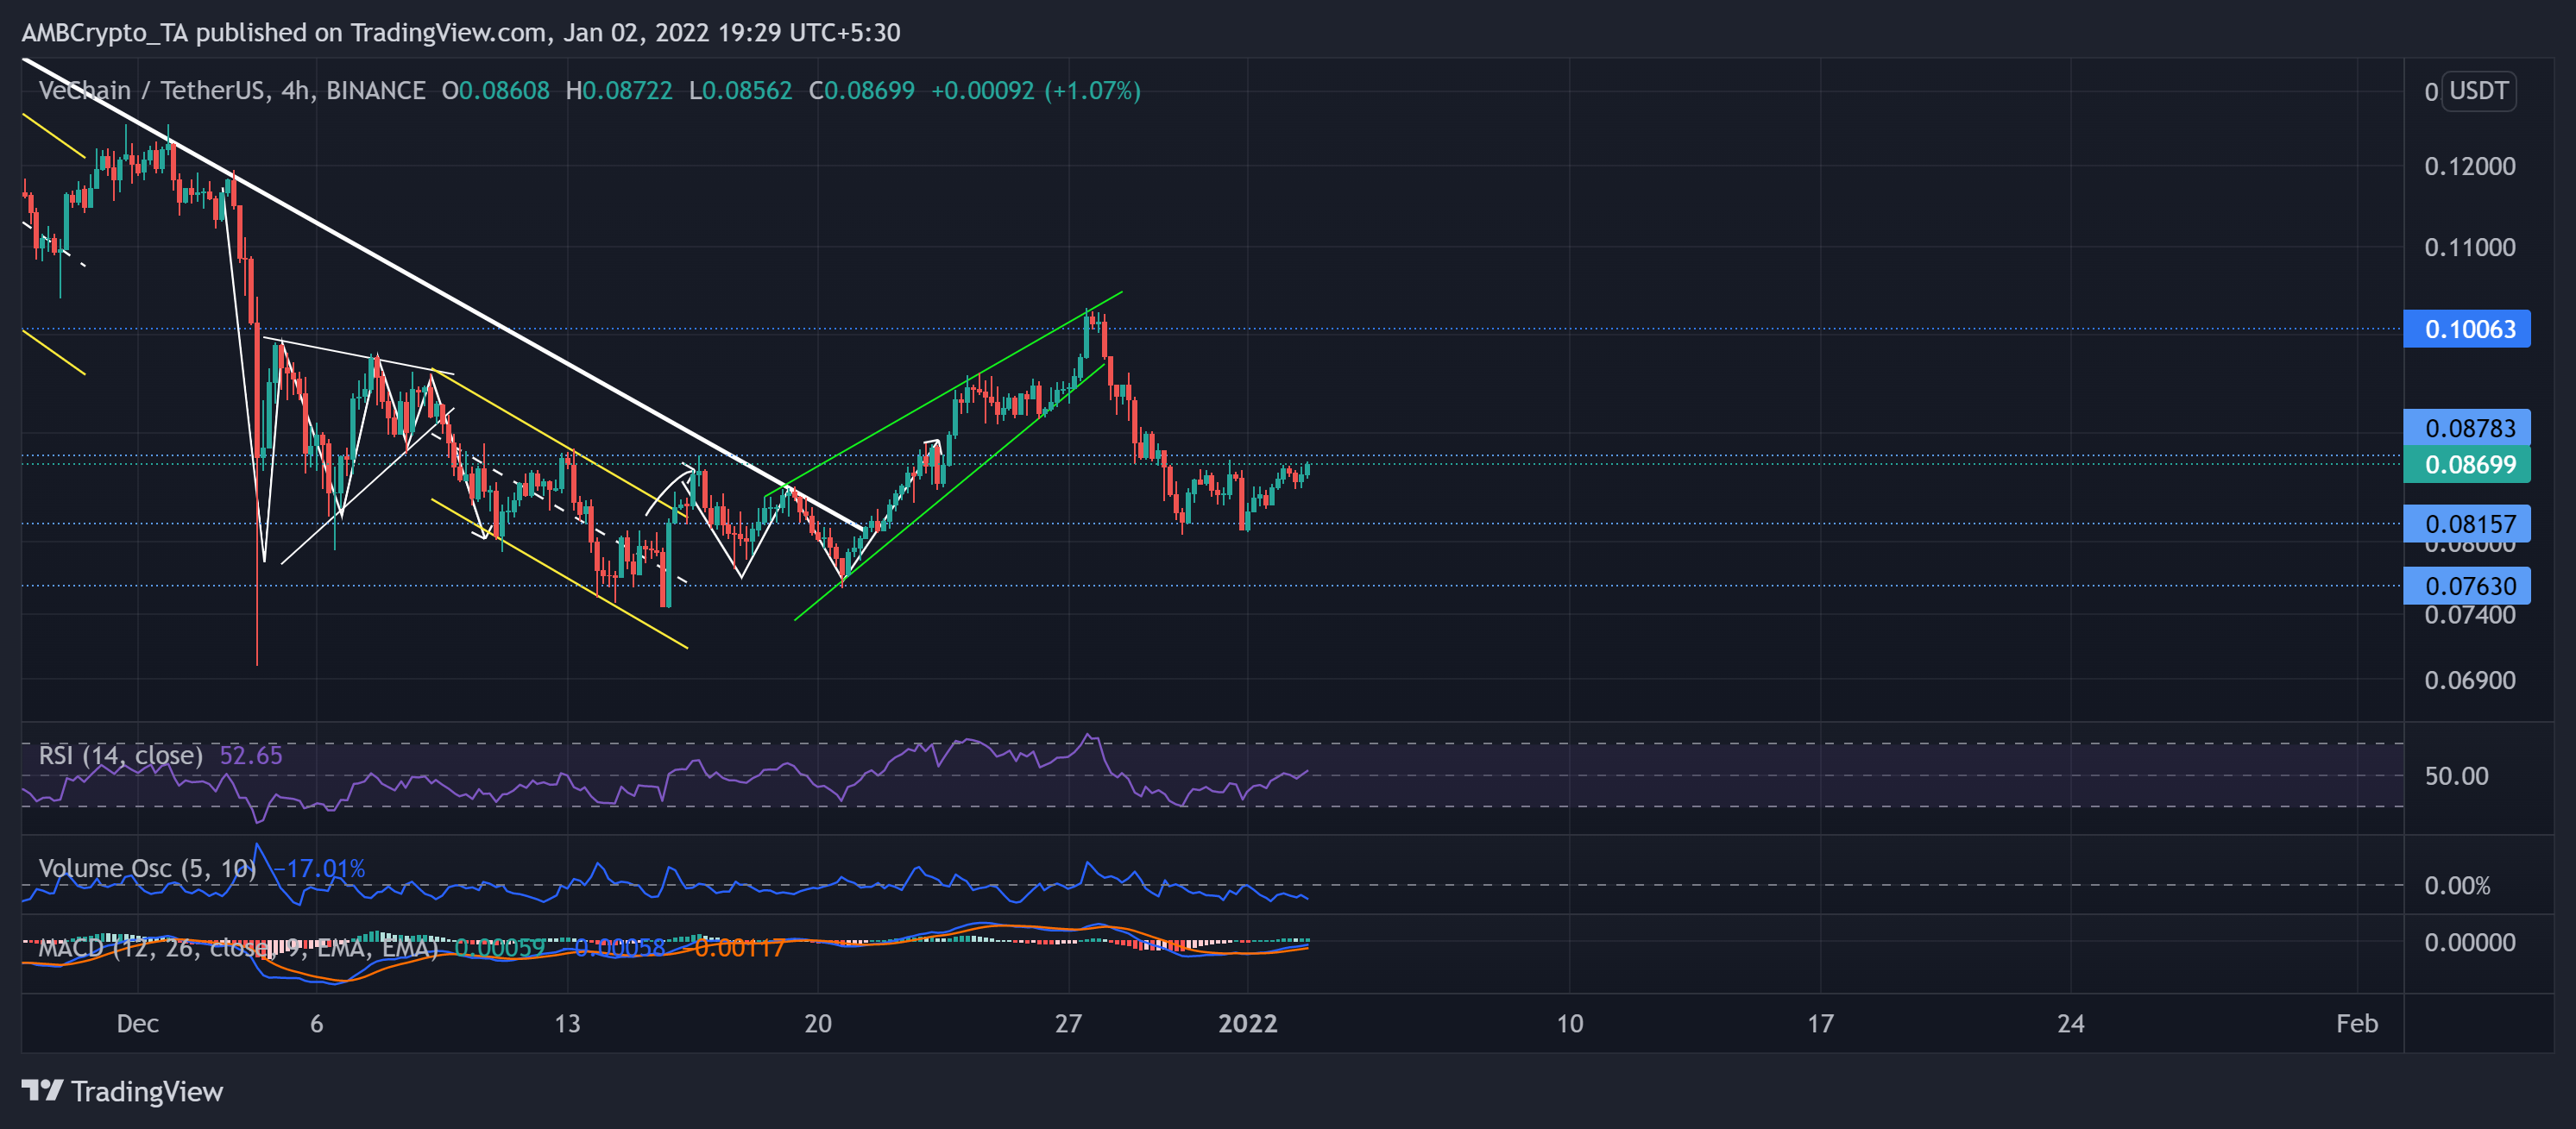Click the 0.06900 price axis value
The width and height of the screenshot is (2576, 1129).
coord(2470,681)
